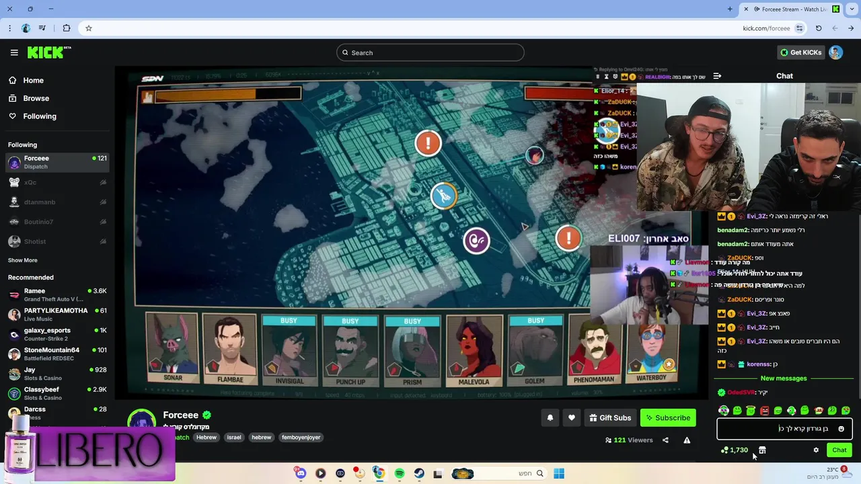Open the emoji picker in chat input
Viewport: 861px width, 484px height.
tap(841, 429)
